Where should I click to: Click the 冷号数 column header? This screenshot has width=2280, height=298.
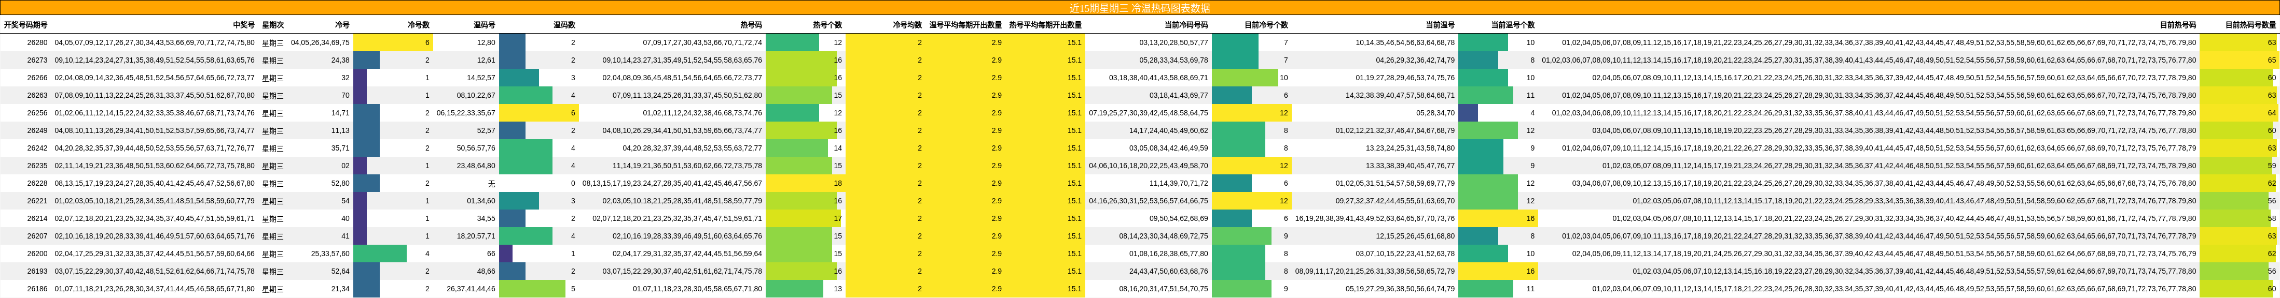point(418,25)
